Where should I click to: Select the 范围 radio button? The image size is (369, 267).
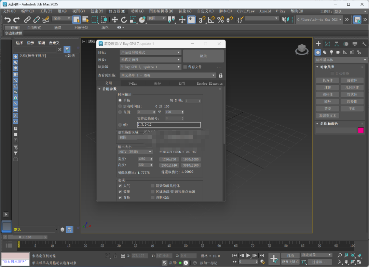tap(120, 112)
